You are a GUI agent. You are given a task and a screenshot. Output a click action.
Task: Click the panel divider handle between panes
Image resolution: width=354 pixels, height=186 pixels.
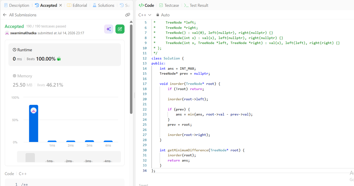(134, 95)
